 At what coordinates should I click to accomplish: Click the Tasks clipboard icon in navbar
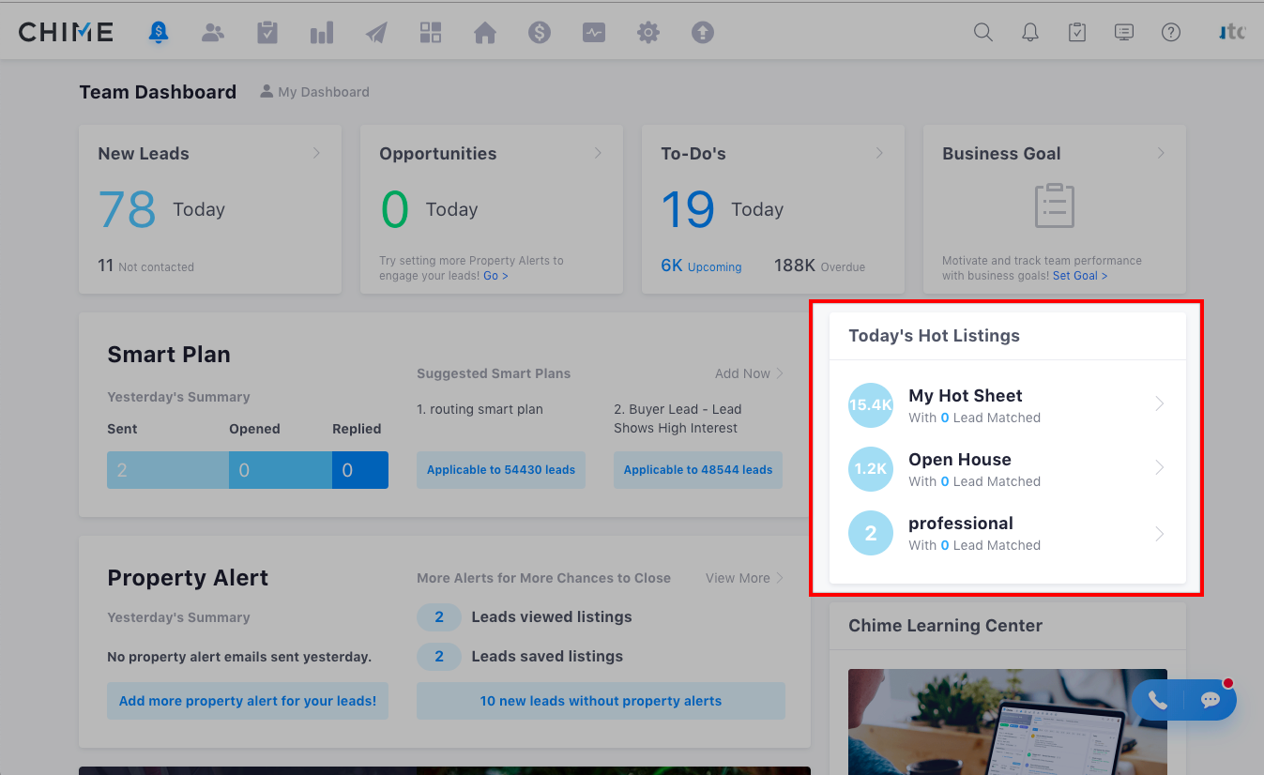tap(267, 33)
